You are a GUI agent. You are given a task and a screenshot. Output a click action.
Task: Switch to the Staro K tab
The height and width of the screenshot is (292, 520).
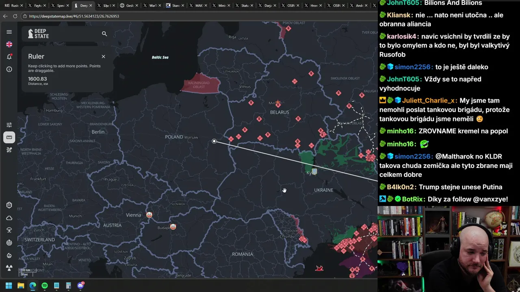[174, 6]
